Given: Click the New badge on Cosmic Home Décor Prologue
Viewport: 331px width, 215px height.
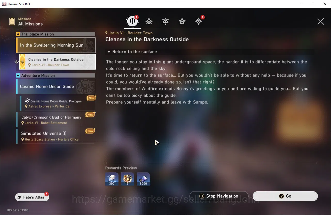Looking at the screenshot, I should click(x=91, y=98).
